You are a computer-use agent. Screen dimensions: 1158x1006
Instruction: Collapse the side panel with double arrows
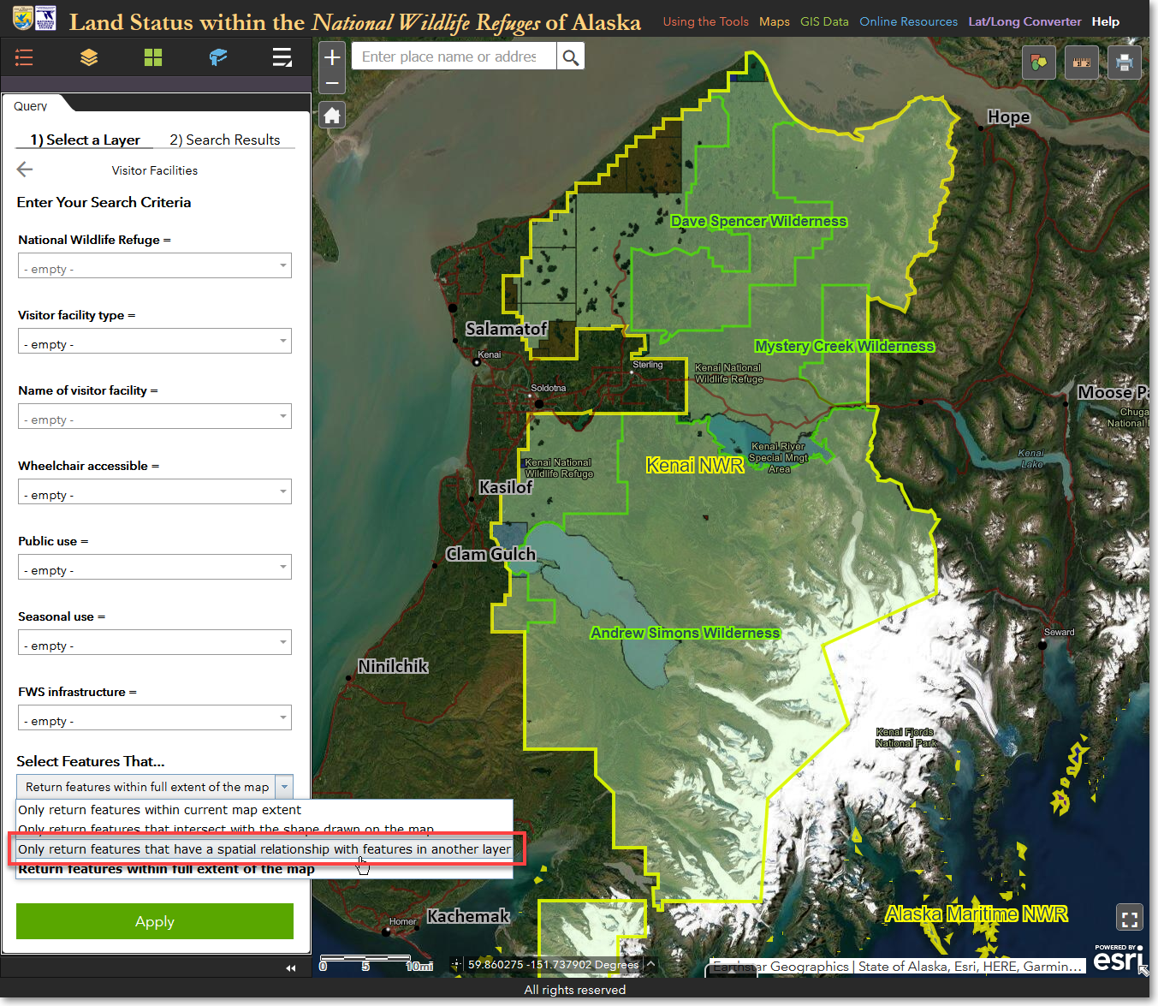tap(291, 967)
